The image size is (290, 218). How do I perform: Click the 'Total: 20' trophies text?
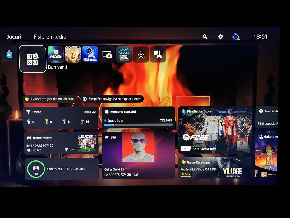tap(89, 112)
